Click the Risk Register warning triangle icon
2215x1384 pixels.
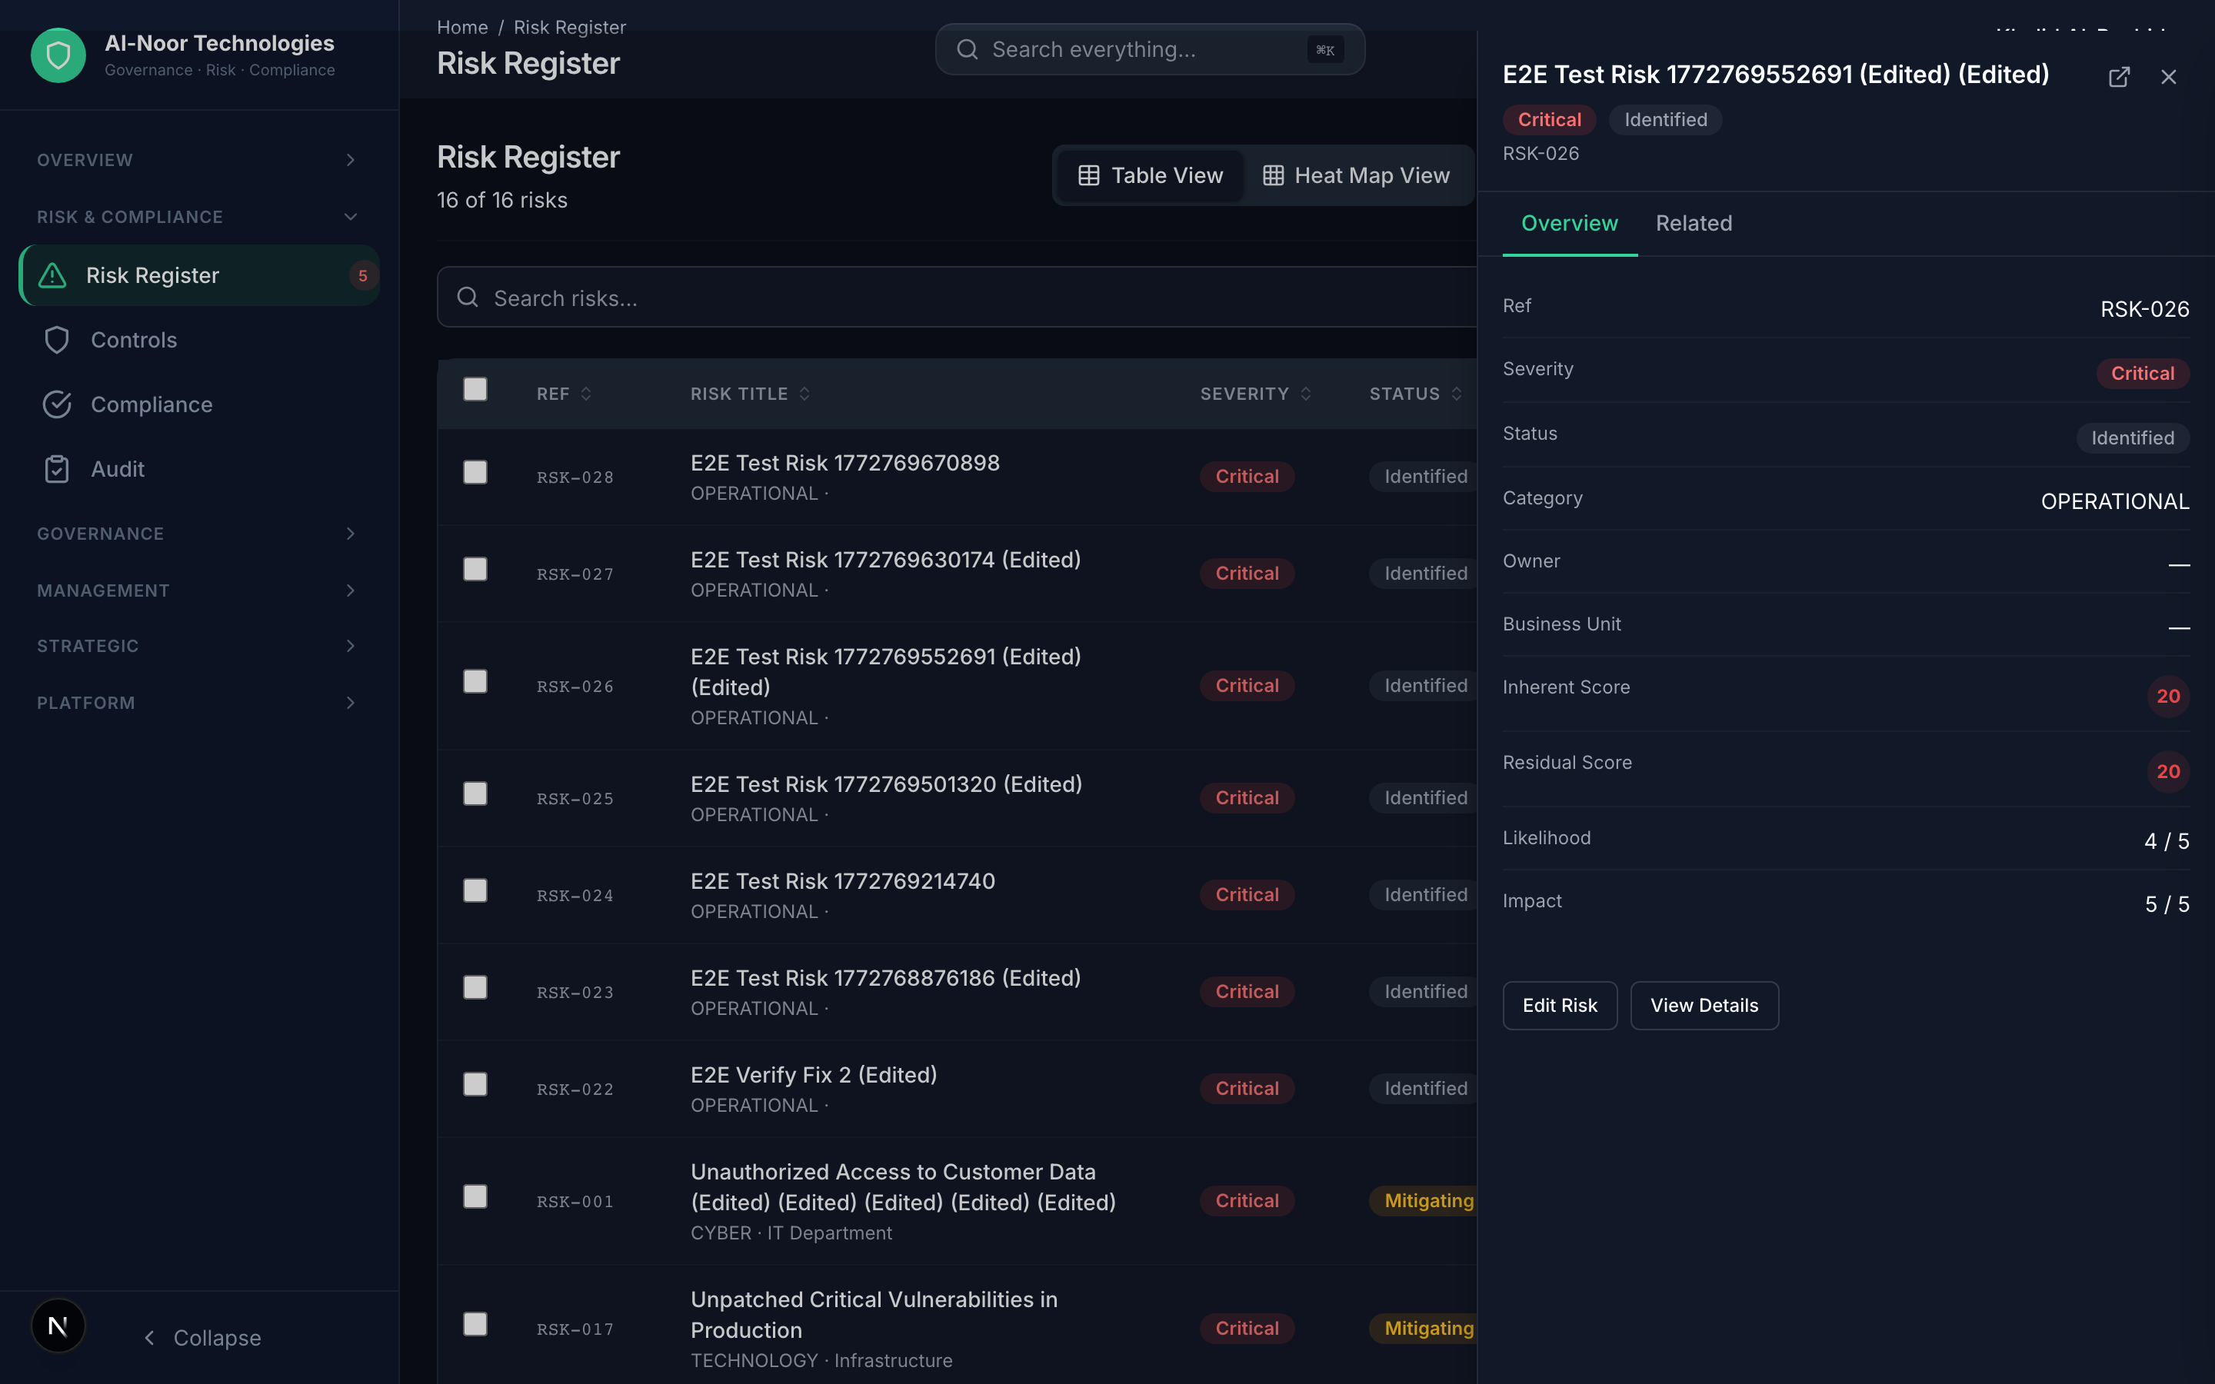pos(53,275)
